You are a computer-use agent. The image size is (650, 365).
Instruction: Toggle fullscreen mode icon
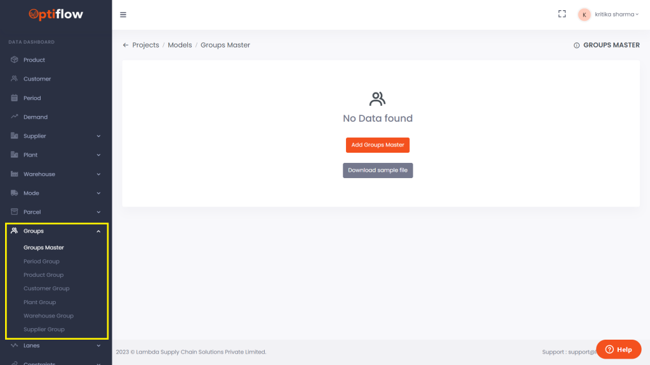coord(562,14)
